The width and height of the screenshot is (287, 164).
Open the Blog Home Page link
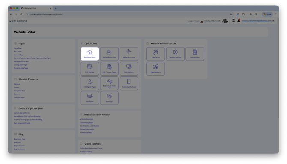(20, 139)
